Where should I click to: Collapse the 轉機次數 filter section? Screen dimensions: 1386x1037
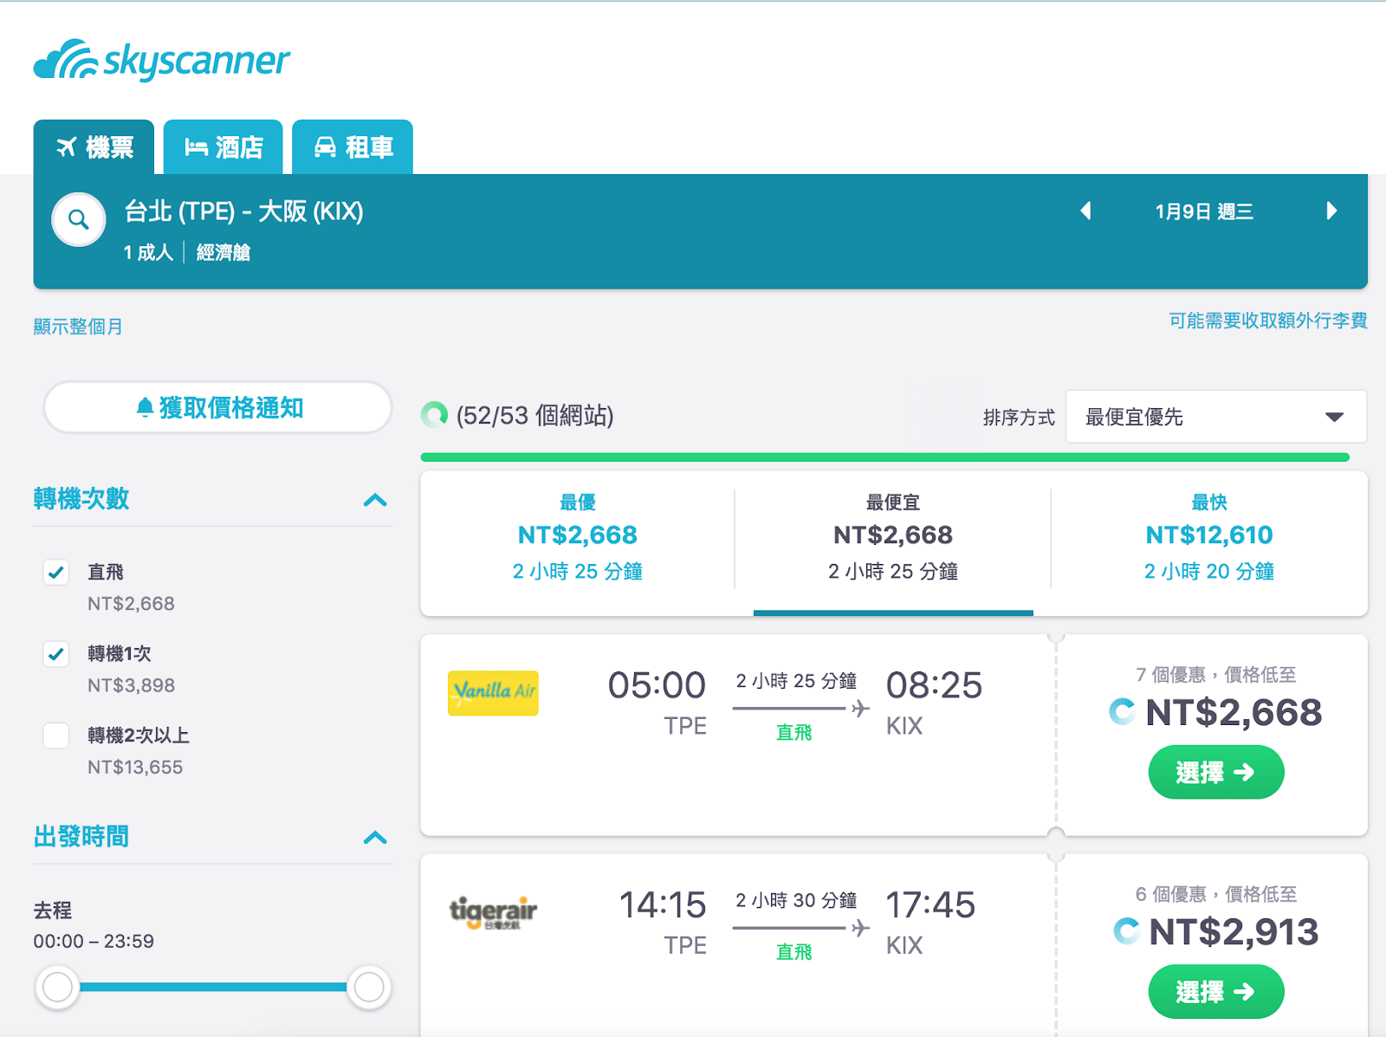pyautogui.click(x=375, y=500)
